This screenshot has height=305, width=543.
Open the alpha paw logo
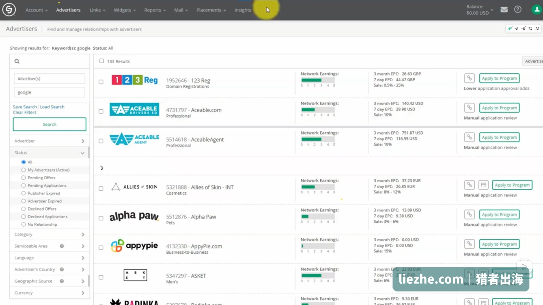(134, 216)
